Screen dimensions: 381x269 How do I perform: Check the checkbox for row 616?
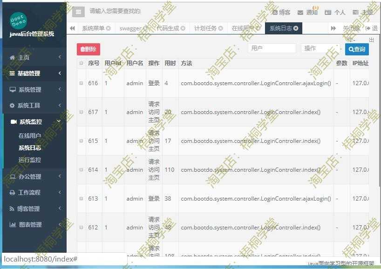coord(81,83)
